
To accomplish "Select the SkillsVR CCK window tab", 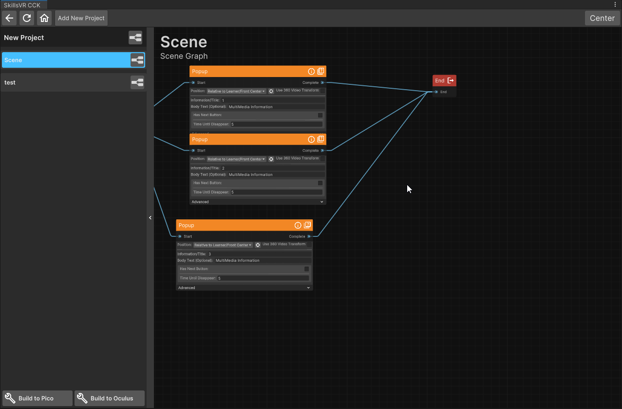I will pos(22,5).
